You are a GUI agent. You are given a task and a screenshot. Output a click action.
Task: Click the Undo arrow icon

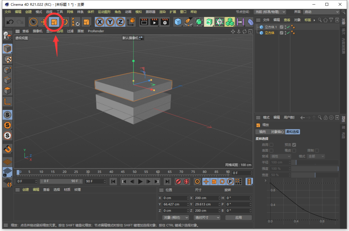pos(10,22)
